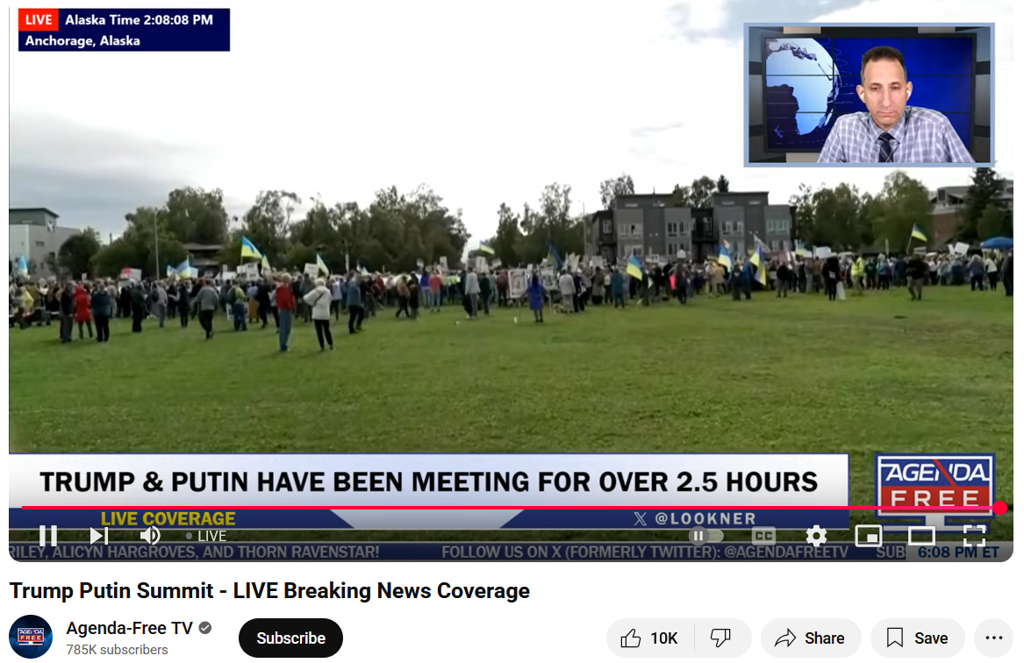Image resolution: width=1024 pixels, height=663 pixels.
Task: Mute the video volume speaker icon
Action: click(150, 536)
